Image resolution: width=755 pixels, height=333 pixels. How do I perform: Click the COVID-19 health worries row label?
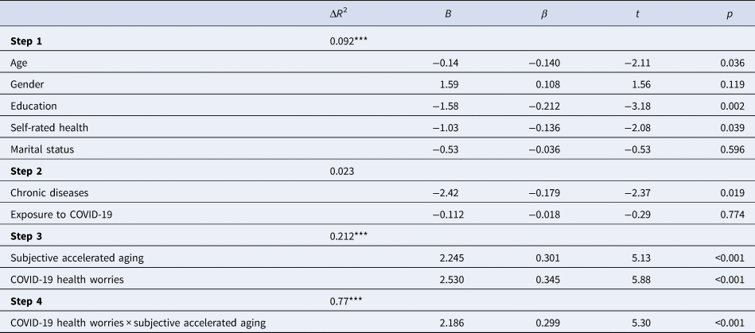pyautogui.click(x=63, y=277)
